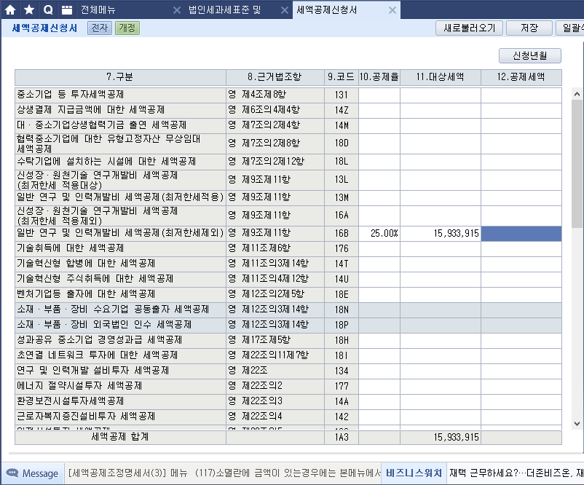
Task: Select row 기술혁신형 주식취득에 대한 세액공제
Action: click(x=288, y=279)
